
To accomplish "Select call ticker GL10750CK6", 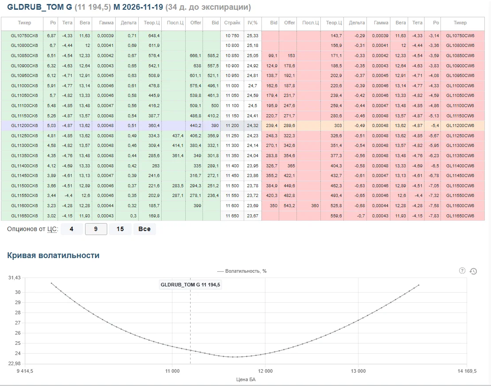I will point(24,36).
